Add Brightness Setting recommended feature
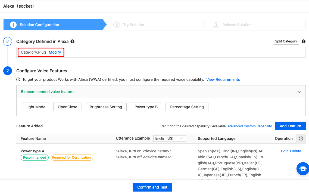The image size is (309, 194). 106,107
